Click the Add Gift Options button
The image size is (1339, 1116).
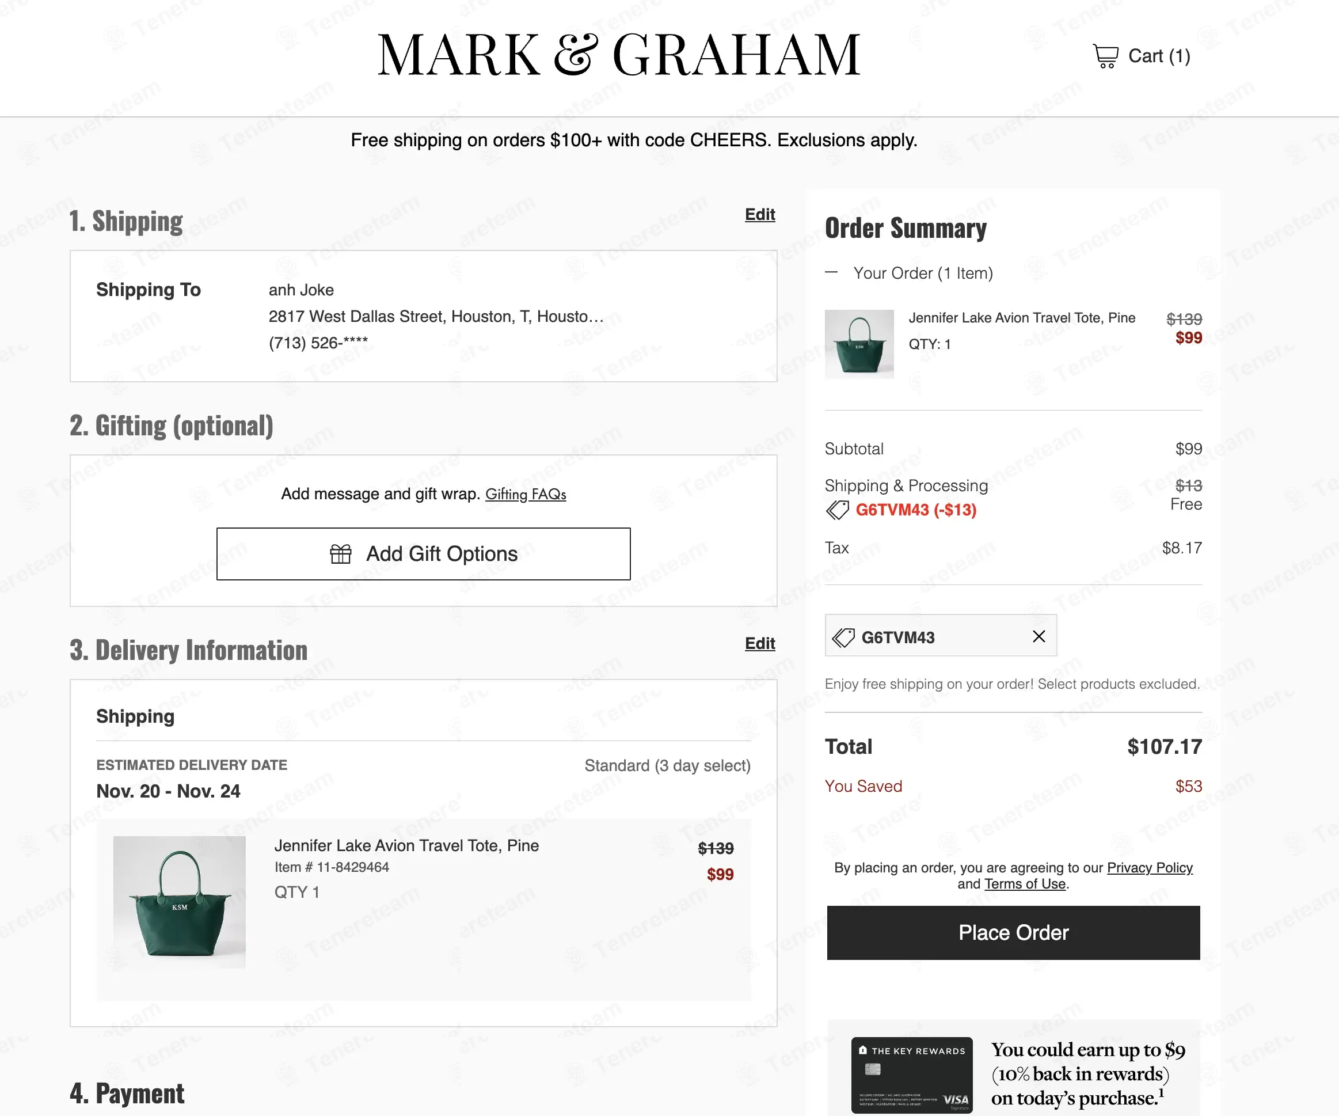[x=423, y=553]
